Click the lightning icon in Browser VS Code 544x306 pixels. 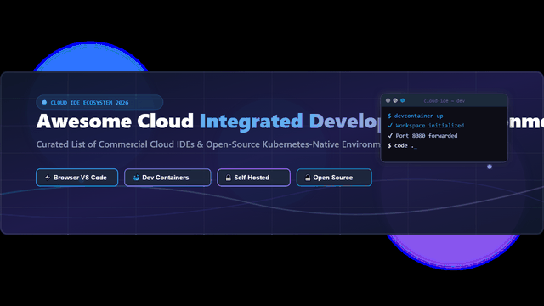coord(48,178)
